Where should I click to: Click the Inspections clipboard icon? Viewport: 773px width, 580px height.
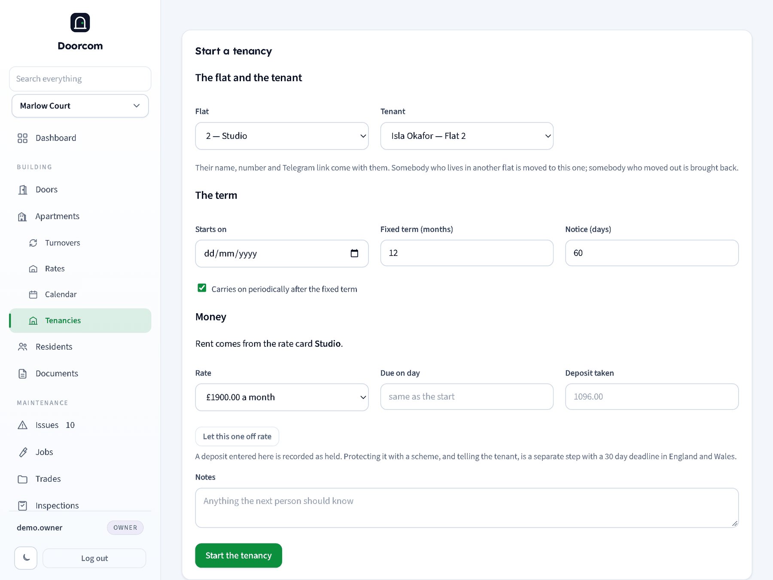(22, 506)
